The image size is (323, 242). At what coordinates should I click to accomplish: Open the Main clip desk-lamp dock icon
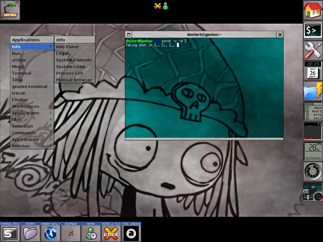(x=10, y=10)
